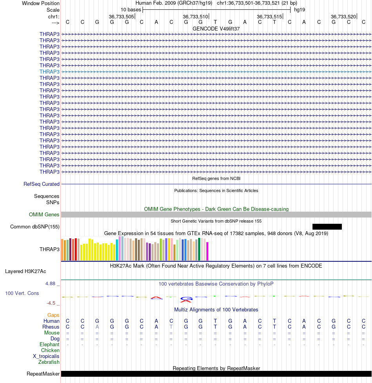
Task: Click the 100 Vert. Cons label
Action: (22, 293)
